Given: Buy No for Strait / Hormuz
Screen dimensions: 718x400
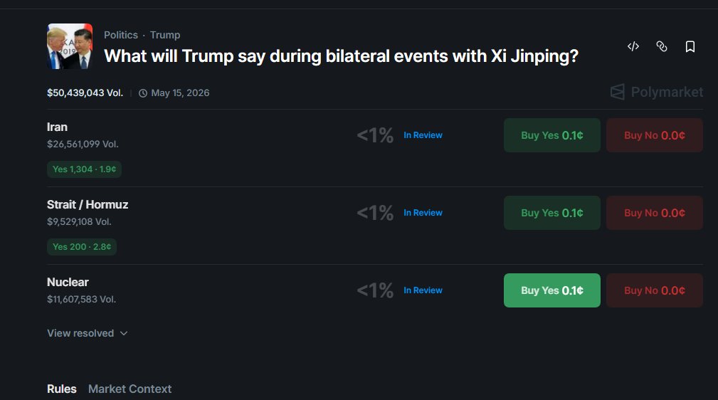Looking at the screenshot, I should click(x=655, y=213).
